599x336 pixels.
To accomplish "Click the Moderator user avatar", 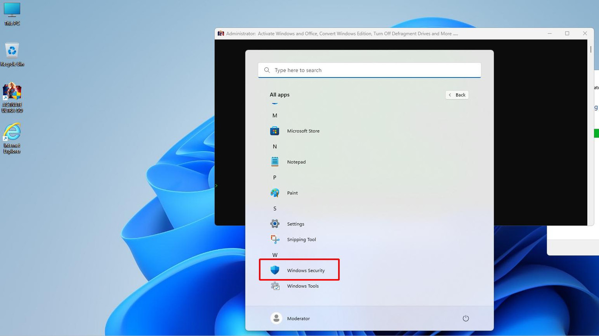I will [277, 318].
